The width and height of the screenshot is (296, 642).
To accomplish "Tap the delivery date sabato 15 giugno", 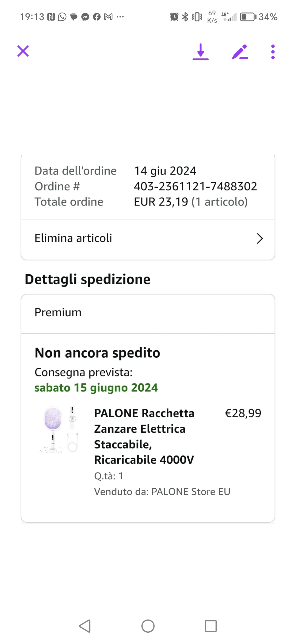I will (96, 388).
